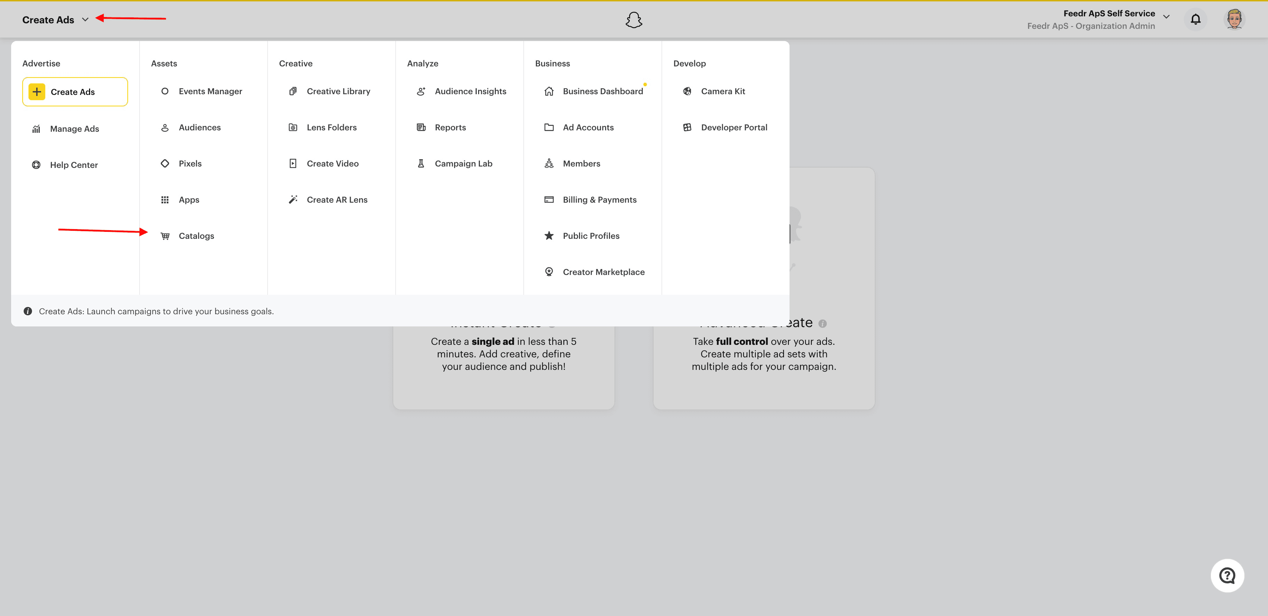Open the Campaign Lab flask icon
1268x616 pixels.
(421, 163)
